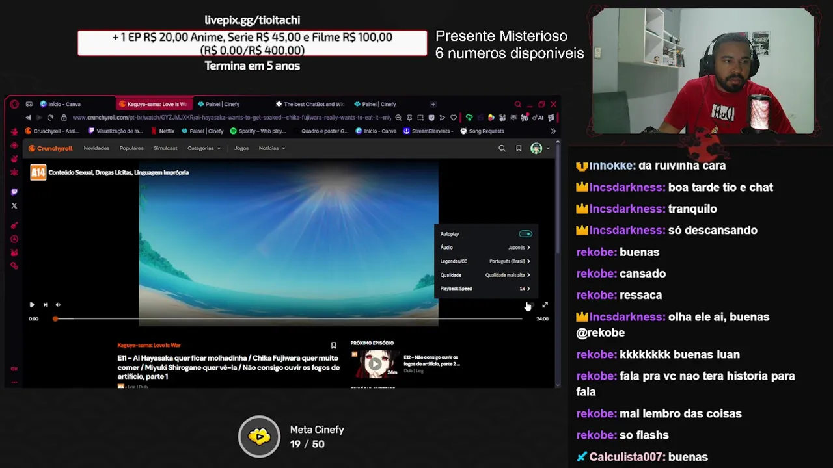
Task: Open Kaguya-sama: Love Is War series link
Action: [x=149, y=345]
